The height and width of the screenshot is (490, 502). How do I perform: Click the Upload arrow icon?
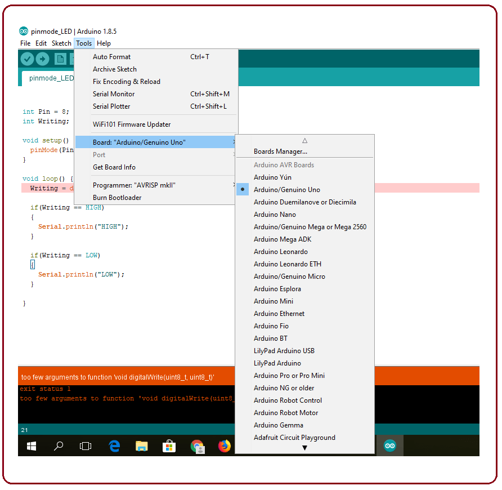point(42,59)
